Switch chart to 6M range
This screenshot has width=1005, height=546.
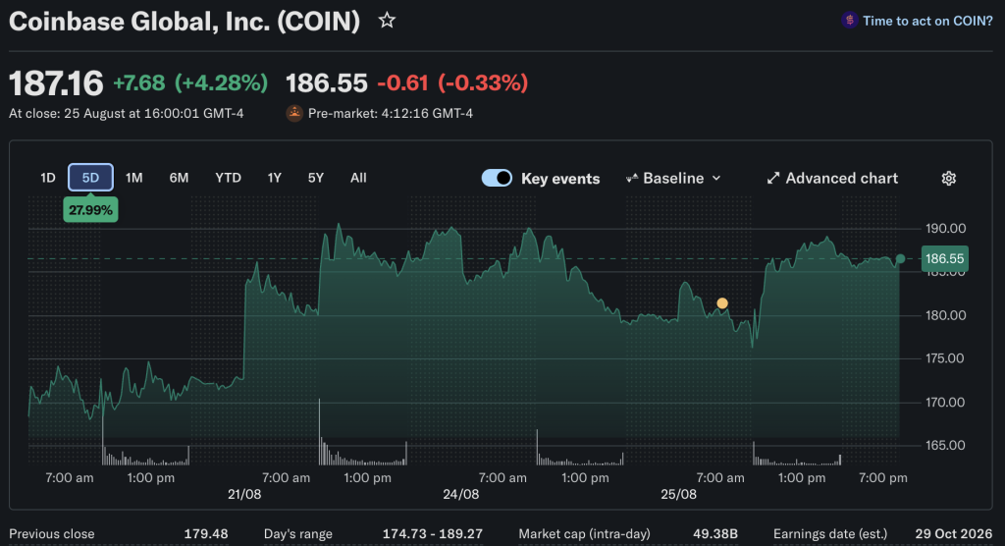tap(179, 178)
